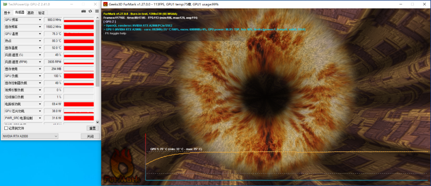
Task: Click the FurMark v1.27.0.0 Burn-in test line
Action: [140, 14]
